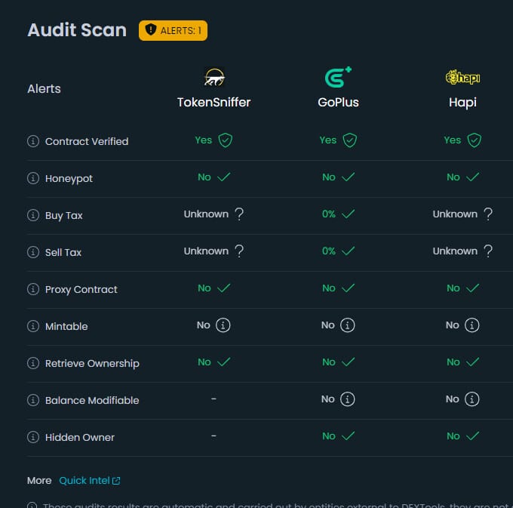513x508 pixels.
Task: Click the yellow ALERTS: 1 badge
Action: [173, 30]
